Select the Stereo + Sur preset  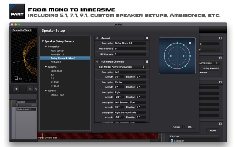(x=57, y=95)
